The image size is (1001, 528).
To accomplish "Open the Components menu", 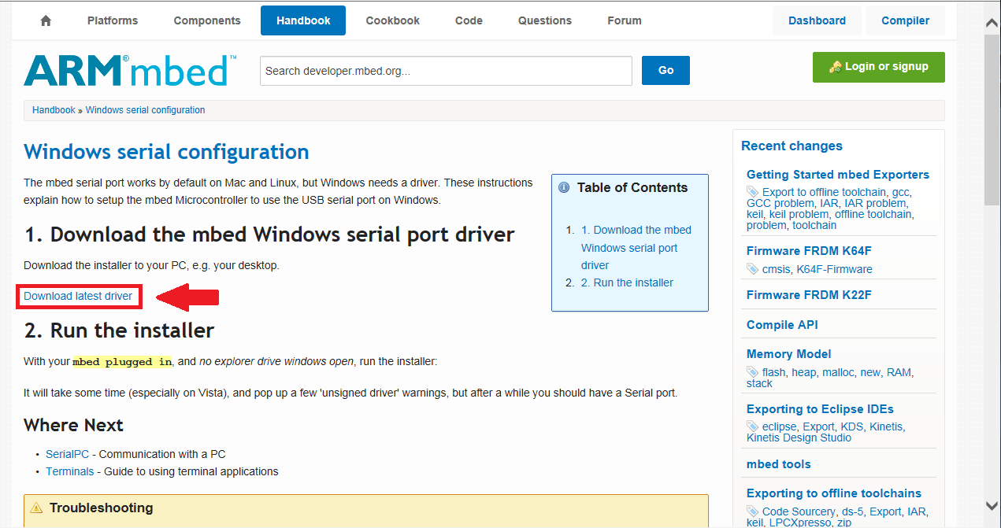I will coord(206,21).
